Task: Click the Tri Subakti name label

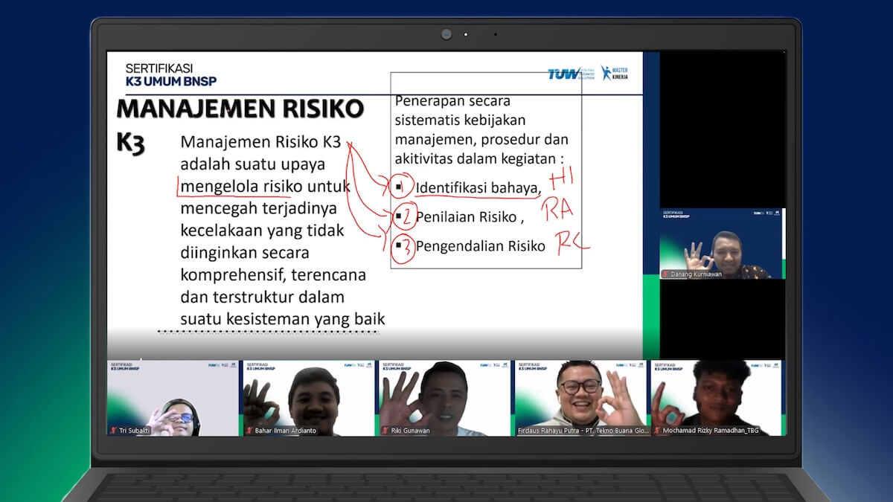Action: (x=135, y=431)
